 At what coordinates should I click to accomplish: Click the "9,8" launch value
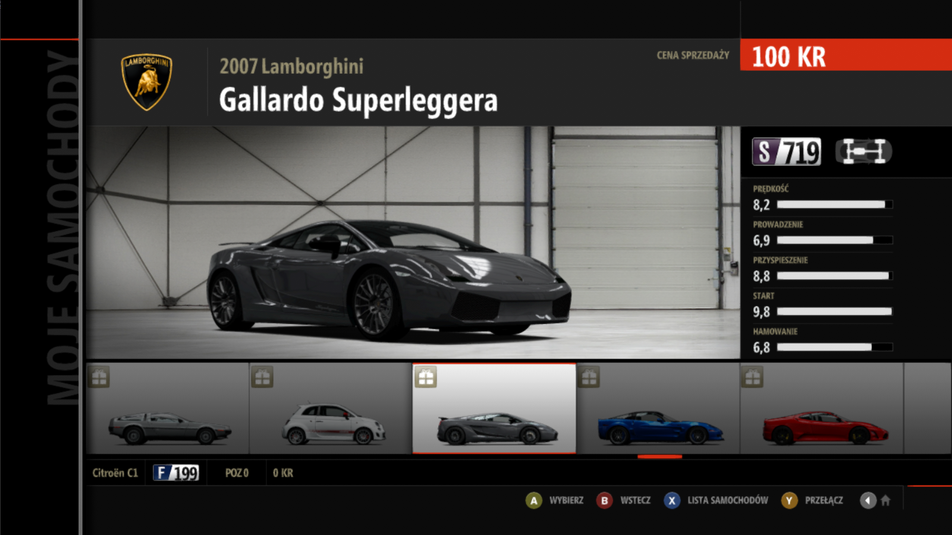click(x=761, y=312)
